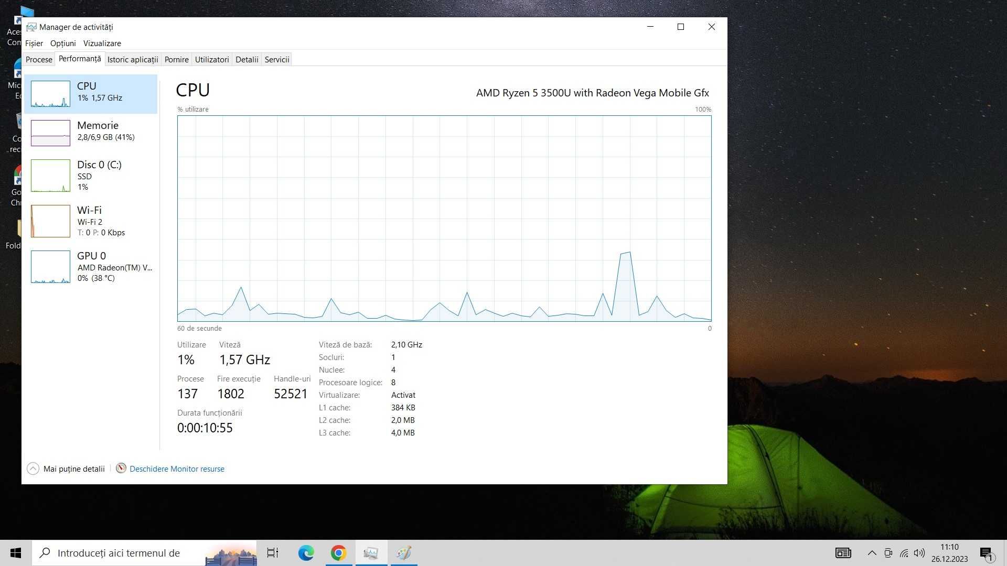Switch to the Procese tab

point(38,59)
